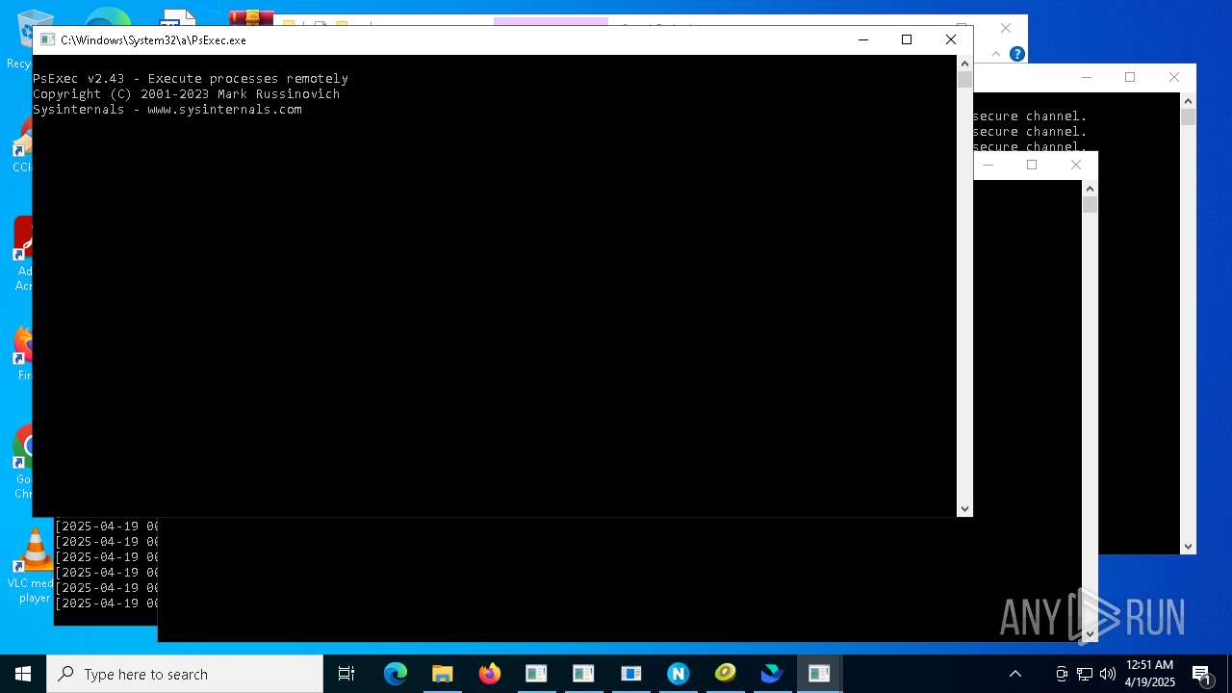Maximize the secure channel console window
Image resolution: width=1232 pixels, height=693 pixels.
point(1130,77)
